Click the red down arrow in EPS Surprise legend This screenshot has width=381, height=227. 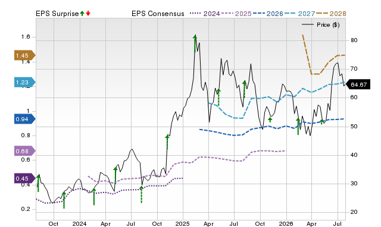88,14
